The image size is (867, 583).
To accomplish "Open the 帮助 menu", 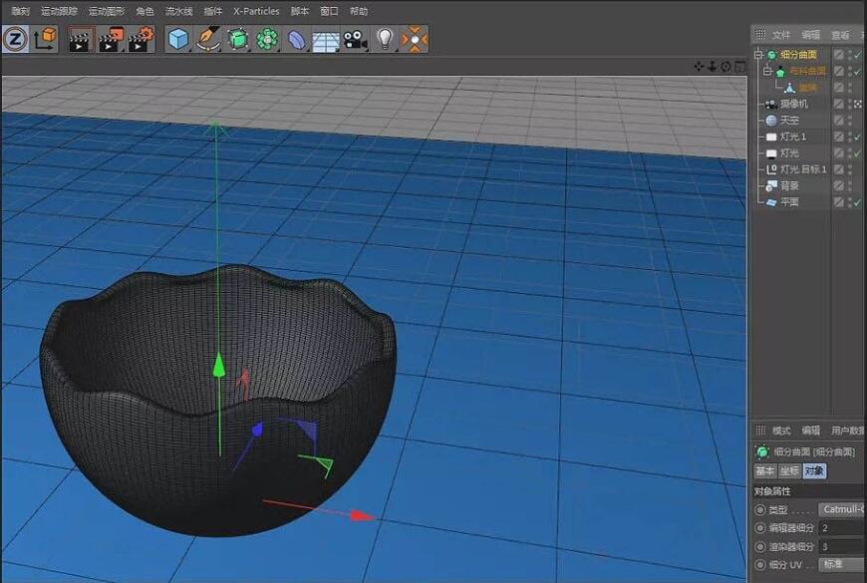I will point(359,11).
